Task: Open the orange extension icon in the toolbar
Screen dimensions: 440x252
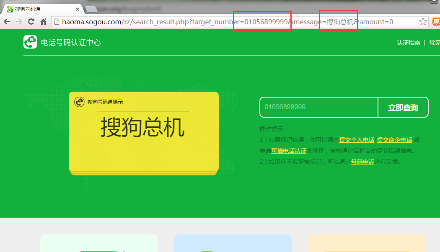Action: tap(436, 22)
